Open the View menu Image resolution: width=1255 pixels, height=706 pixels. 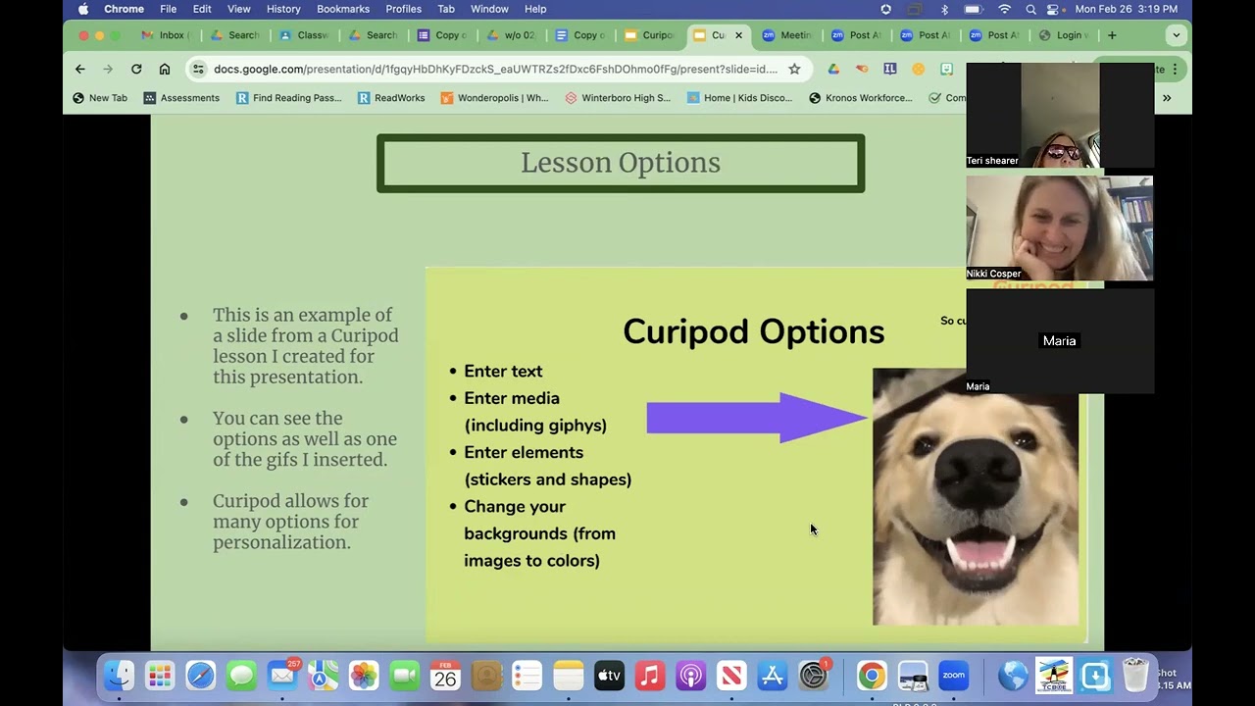coord(238,9)
